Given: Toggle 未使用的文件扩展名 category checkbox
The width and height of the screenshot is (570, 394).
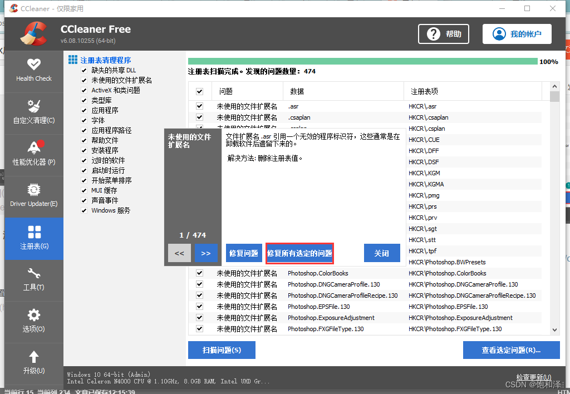Looking at the screenshot, I should 84,80.
